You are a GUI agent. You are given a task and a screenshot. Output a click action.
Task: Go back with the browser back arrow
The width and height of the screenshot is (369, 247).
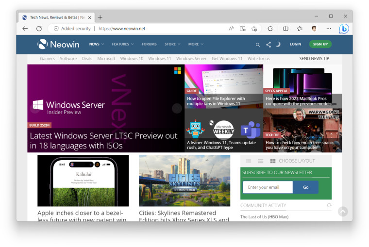click(x=25, y=29)
